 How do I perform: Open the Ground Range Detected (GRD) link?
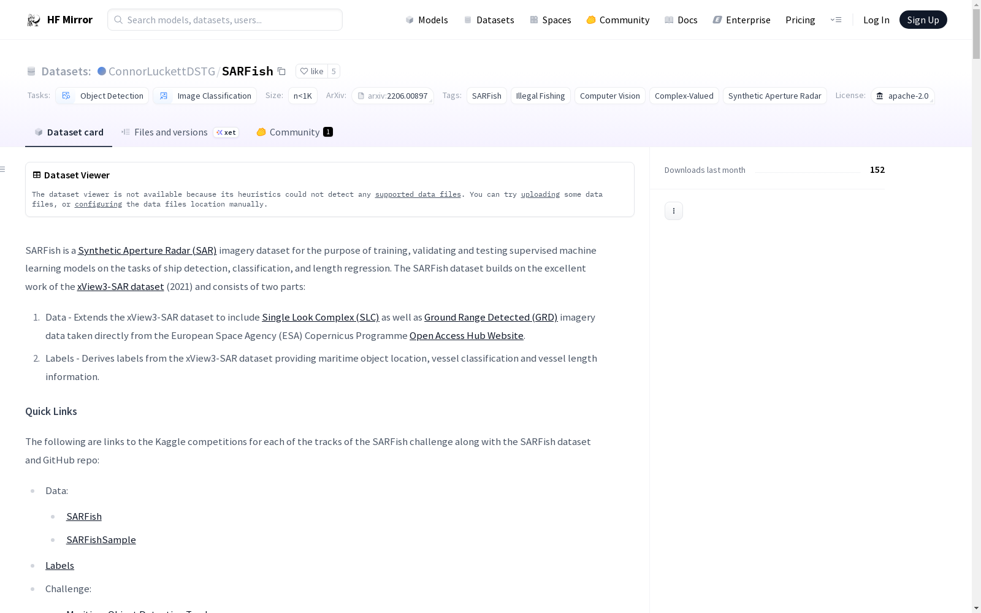pos(491,317)
